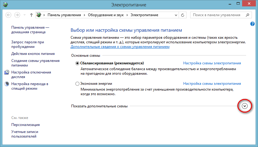Open Персонализация link
Image resolution: width=258 pixels, height=147 pixels.
point(26,125)
